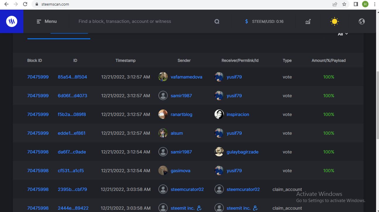Open transaction edde1...ef861

[x=72, y=133]
